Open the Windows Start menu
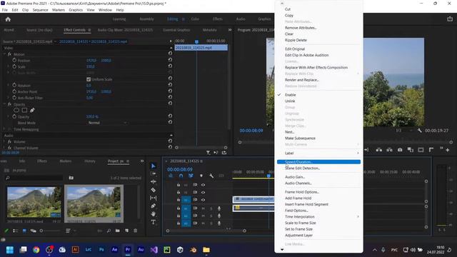This screenshot has height=257, width=457. pyautogui.click(x=9, y=250)
